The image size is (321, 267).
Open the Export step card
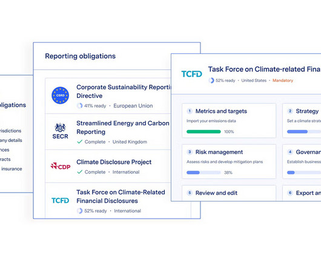(x=302, y=193)
